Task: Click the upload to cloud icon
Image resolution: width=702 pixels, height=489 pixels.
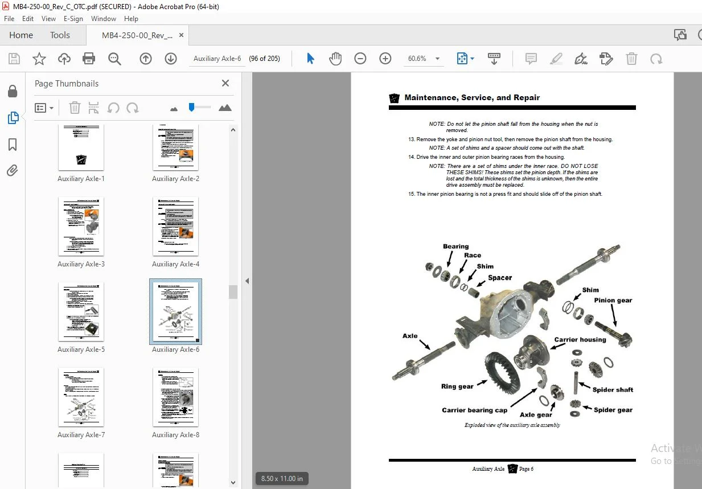Action: pos(64,59)
